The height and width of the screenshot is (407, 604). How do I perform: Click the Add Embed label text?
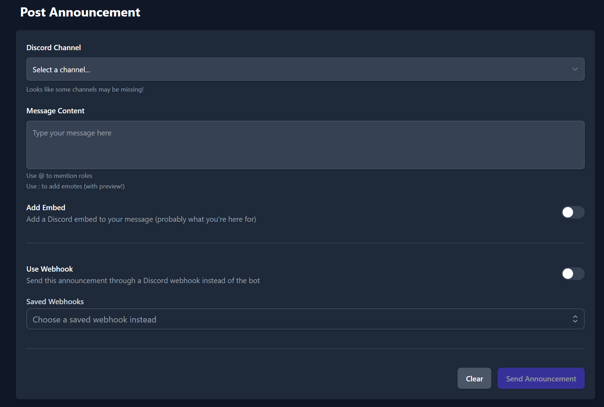[46, 208]
